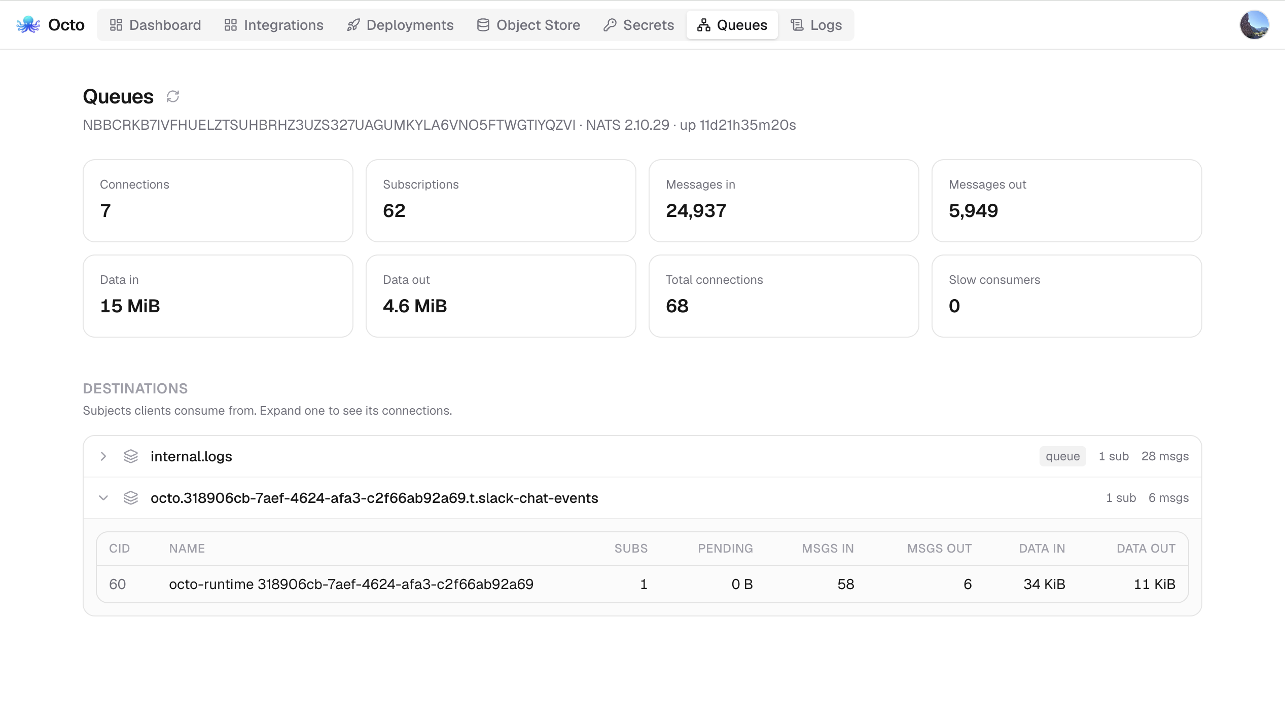The image size is (1285, 728).
Task: Click the data in value '34 KiB'
Action: tap(1044, 584)
